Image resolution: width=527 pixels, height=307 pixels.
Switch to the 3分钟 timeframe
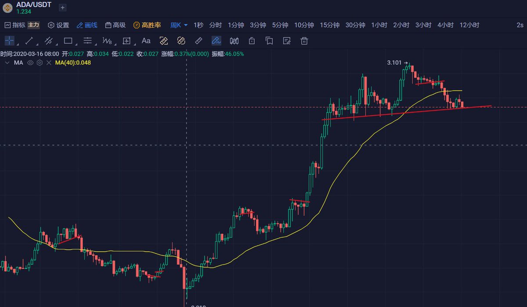pos(258,25)
